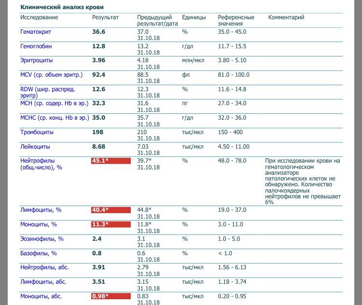
Task: Click the previous neutrophils value 39.7*
Action: (144, 161)
